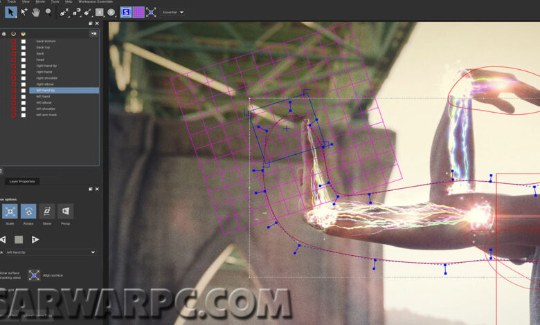Open the left hand tip track dropdown
This screenshot has height=325, width=540.
click(51, 252)
